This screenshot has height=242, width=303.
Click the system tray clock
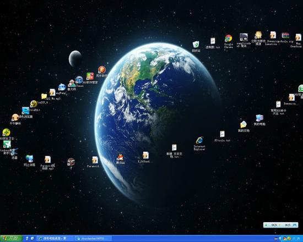click(x=296, y=239)
